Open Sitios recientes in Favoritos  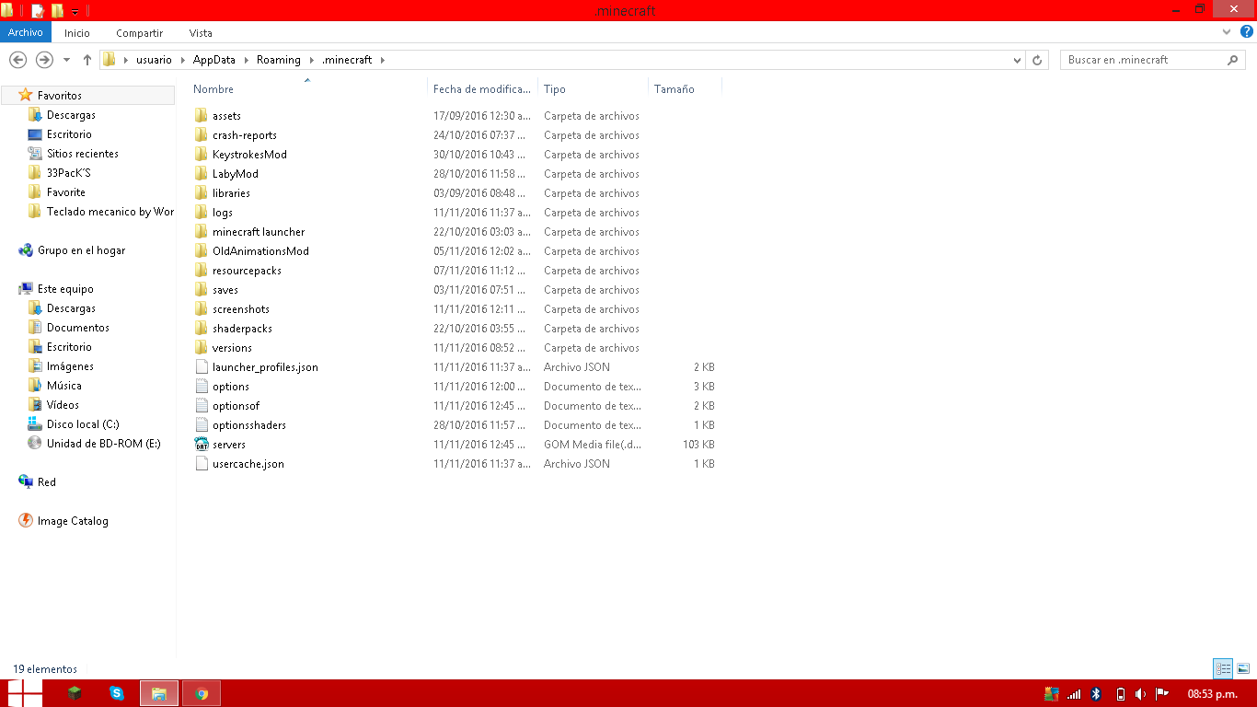(83, 154)
